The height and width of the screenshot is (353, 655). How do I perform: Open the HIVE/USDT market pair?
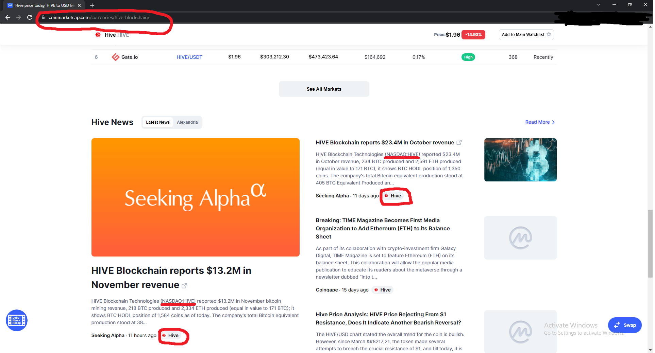point(189,57)
